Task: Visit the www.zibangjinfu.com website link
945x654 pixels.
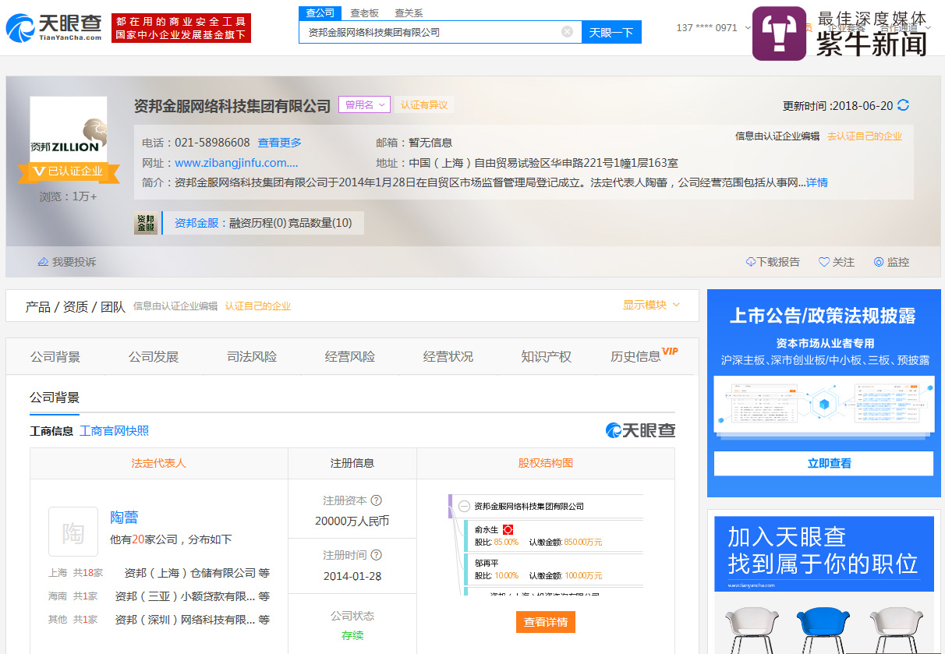Action: point(236,163)
